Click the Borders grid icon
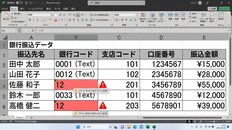The image size is (232, 130). coord(44,20)
